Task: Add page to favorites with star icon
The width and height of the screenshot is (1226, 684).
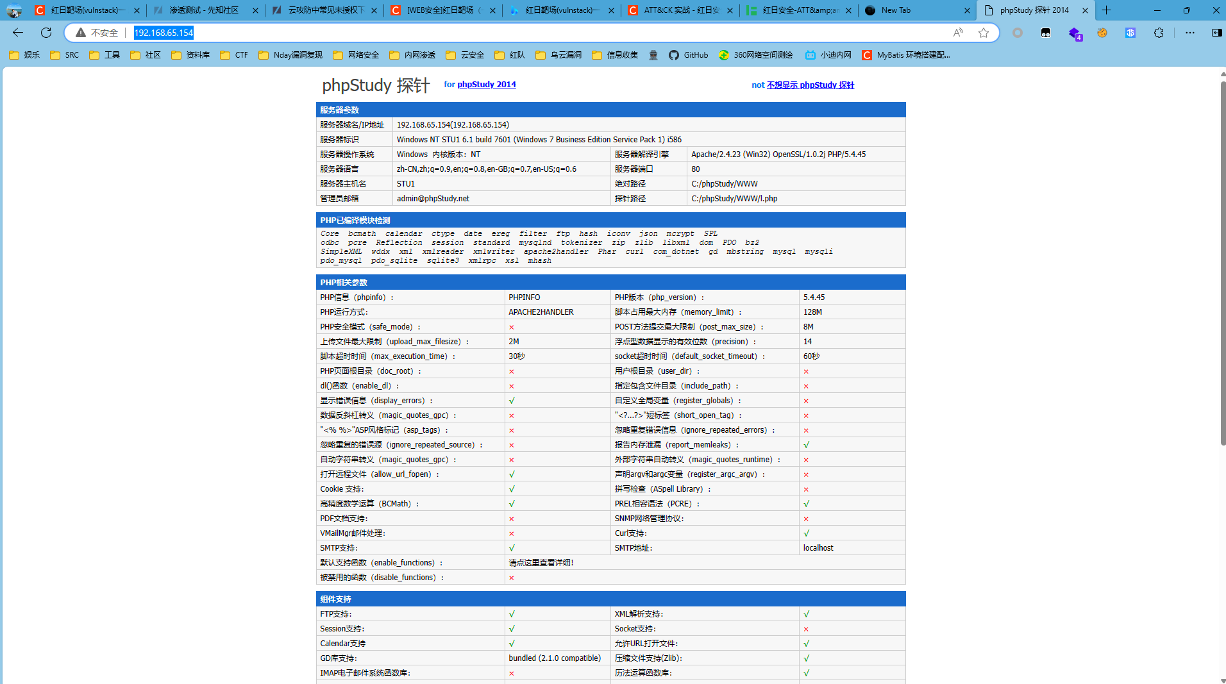Action: [x=984, y=33]
